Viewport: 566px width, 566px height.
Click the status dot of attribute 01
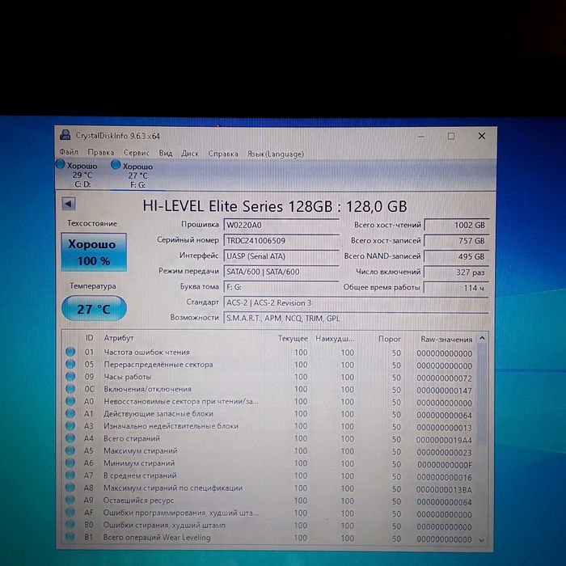tap(70, 352)
